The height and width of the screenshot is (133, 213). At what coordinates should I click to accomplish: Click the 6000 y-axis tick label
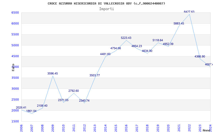coord(15,23)
